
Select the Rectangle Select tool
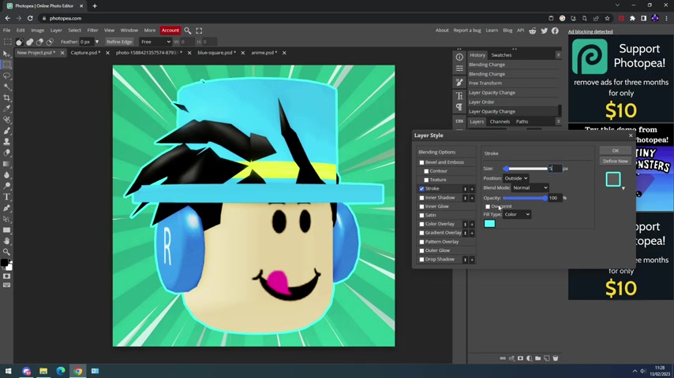pos(7,65)
